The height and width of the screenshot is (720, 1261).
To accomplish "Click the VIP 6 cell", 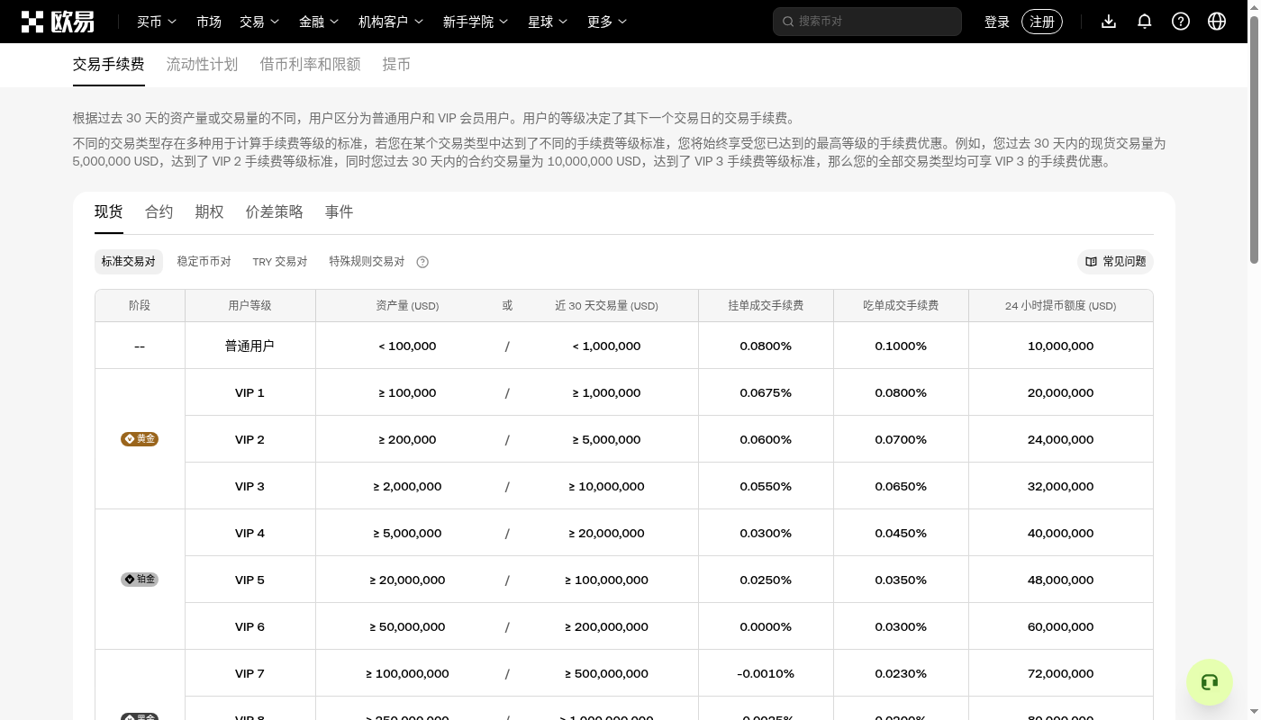I will click(250, 627).
